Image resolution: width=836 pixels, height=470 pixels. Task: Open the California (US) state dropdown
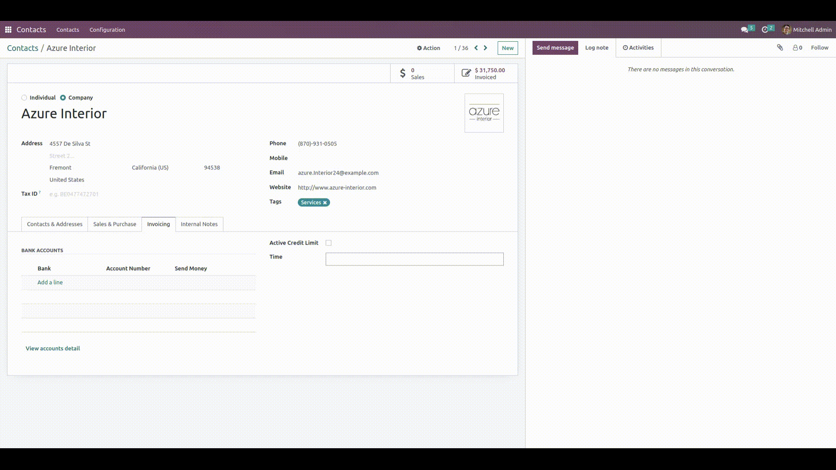(150, 168)
